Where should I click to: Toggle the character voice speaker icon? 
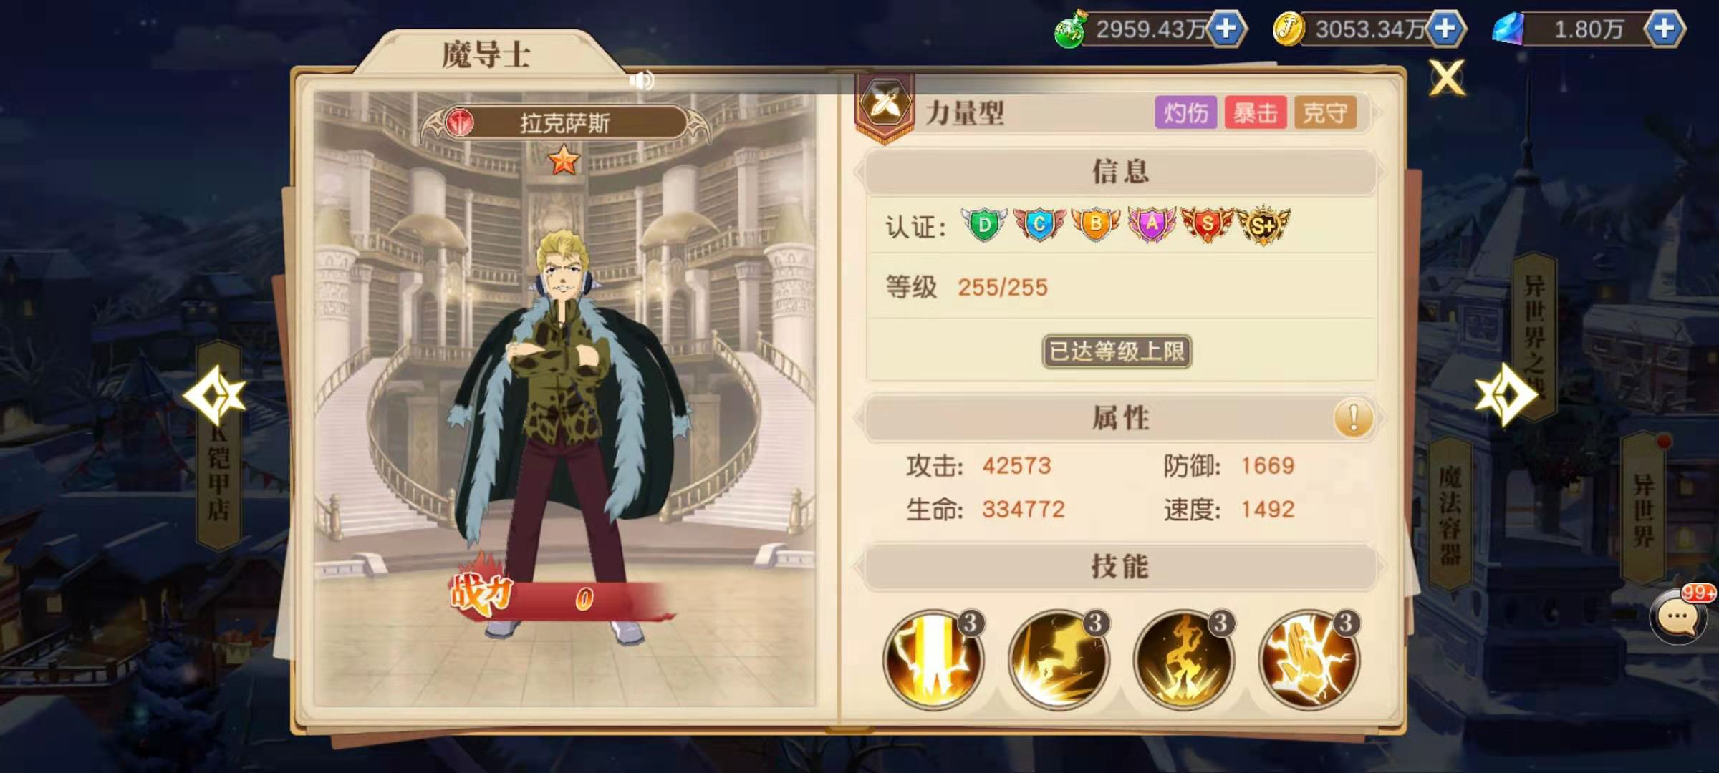[x=642, y=80]
